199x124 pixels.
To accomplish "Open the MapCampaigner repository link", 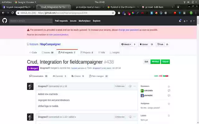I will click(x=50, y=44).
